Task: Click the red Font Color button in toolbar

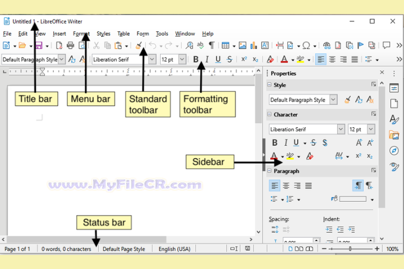Action: coord(284,59)
